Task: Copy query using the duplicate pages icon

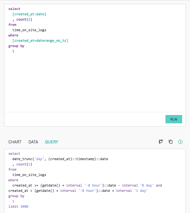Action: (170, 142)
